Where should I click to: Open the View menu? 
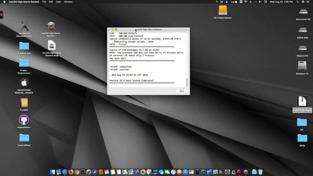pos(58,2)
